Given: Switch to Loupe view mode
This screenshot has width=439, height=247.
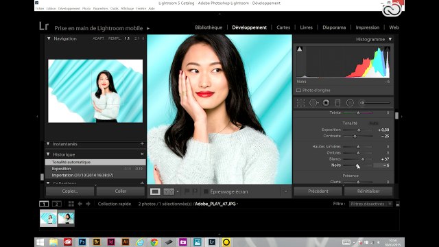Looking at the screenshot, I should tap(155, 191).
